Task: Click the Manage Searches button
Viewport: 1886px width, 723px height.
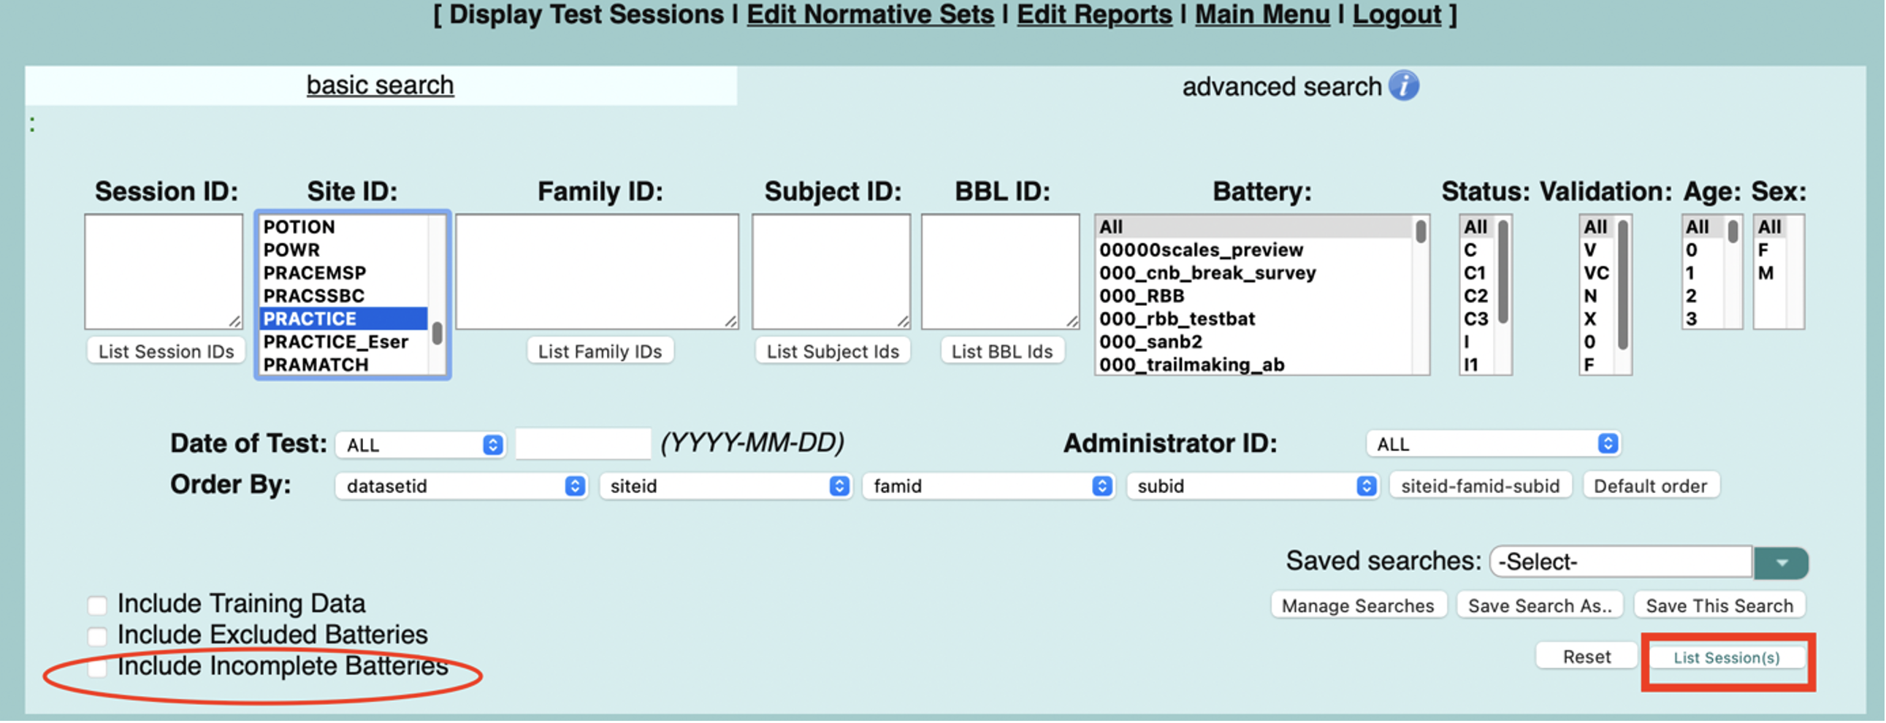Action: tap(1358, 607)
